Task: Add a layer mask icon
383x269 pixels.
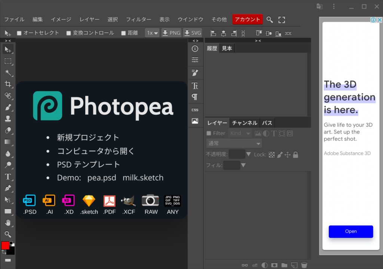Action: pyautogui.click(x=274, y=265)
